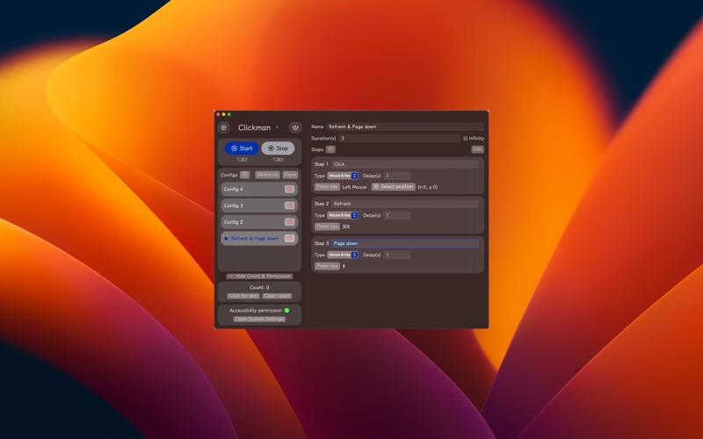Viewport: 703px width, 439px height.
Task: Click the Duration(s) input field
Action: 400,139
